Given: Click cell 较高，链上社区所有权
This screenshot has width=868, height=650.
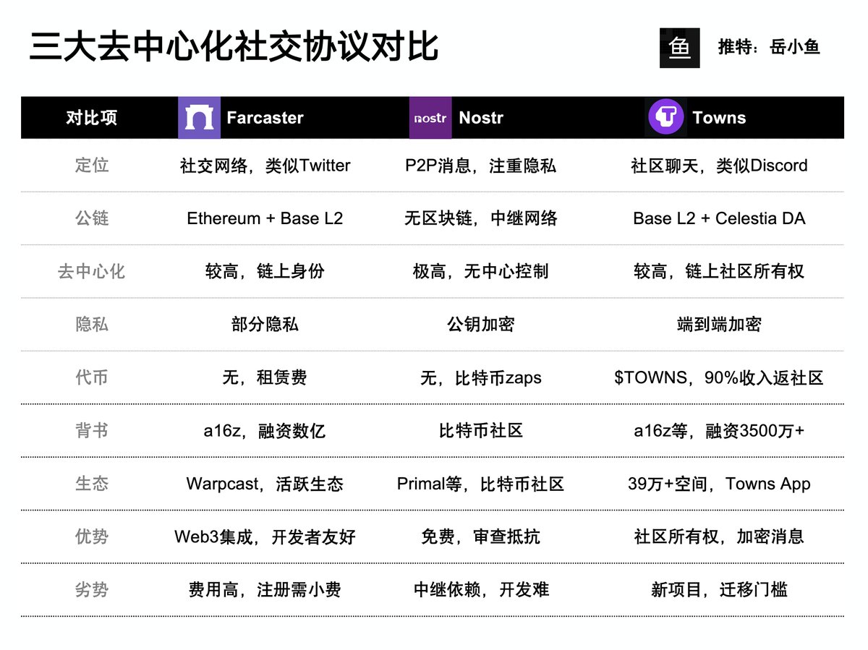Looking at the screenshot, I should (x=719, y=271).
